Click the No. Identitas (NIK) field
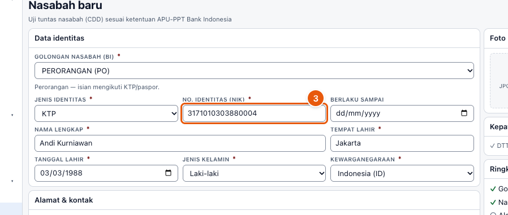Screen dimensions: 508x215 point(254,113)
